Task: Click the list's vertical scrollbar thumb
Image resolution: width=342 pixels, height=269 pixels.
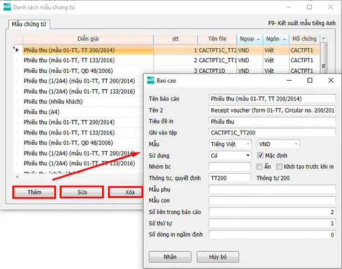Action: [323, 58]
